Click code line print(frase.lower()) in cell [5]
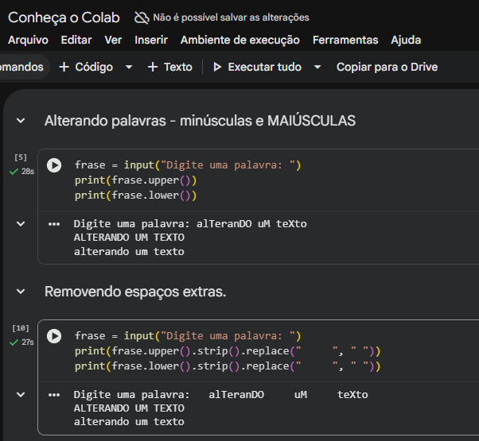 (135, 195)
